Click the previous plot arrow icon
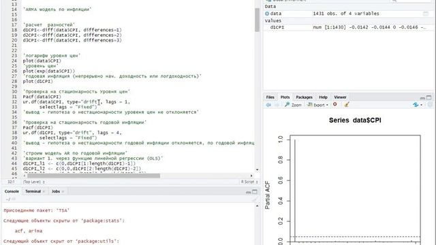The image size is (436, 245). [x=268, y=105]
